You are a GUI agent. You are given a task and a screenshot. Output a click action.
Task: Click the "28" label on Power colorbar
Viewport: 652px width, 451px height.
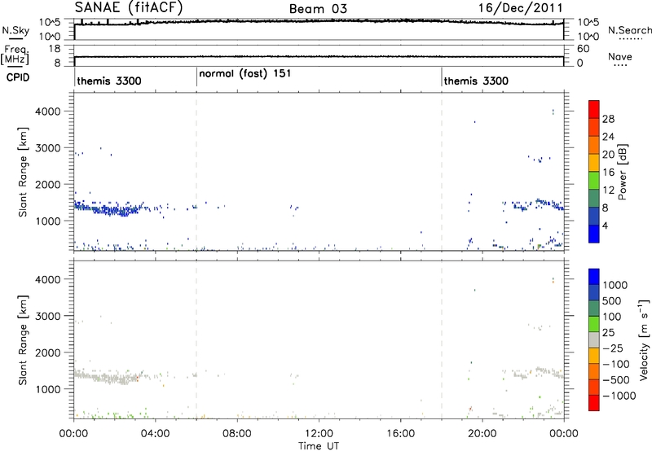(608, 119)
